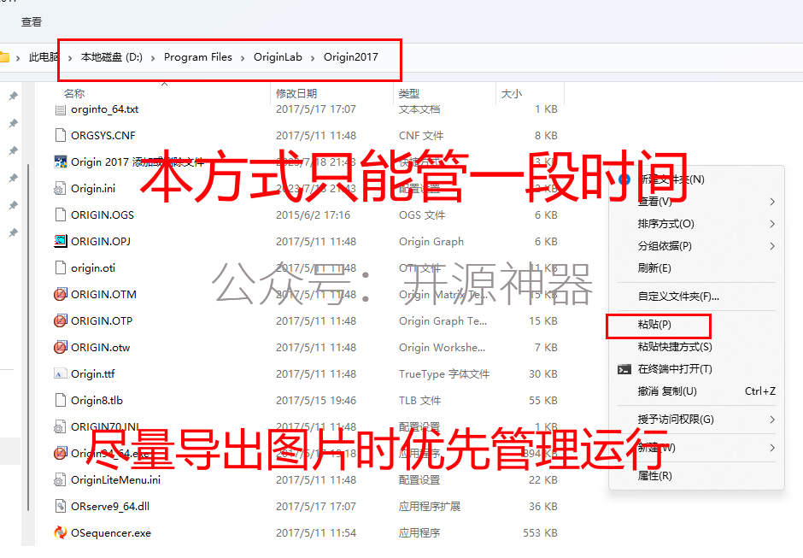
Task: Expand the 授予访问权限(G) submenu arrow
Action: (771, 420)
